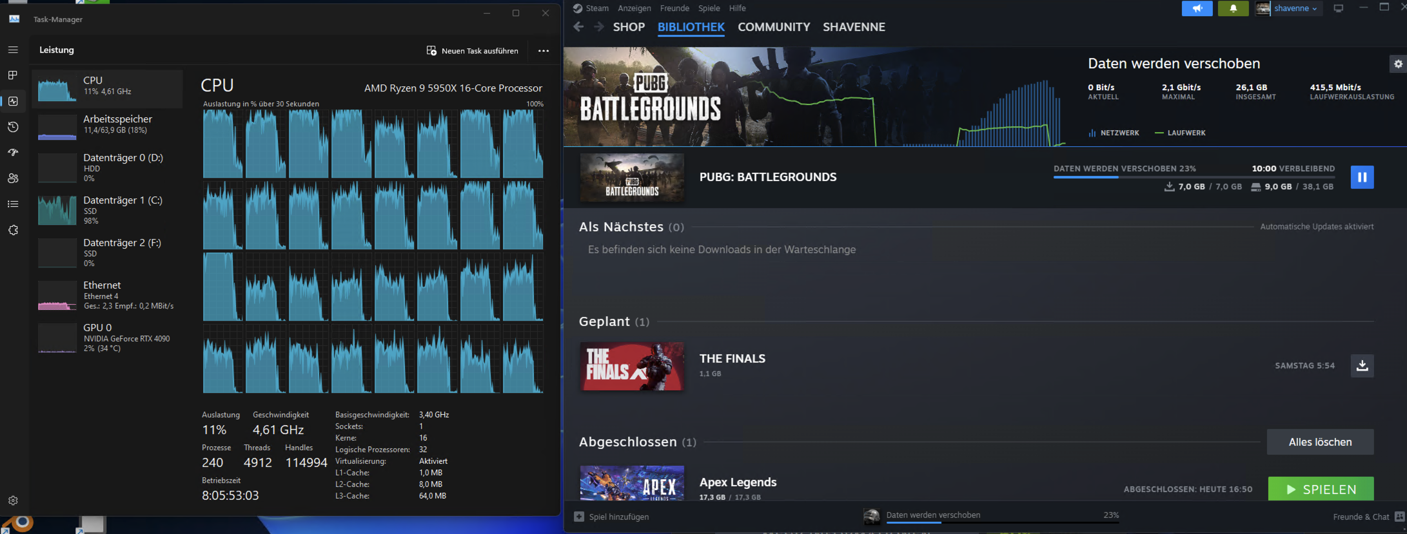Image resolution: width=1407 pixels, height=534 pixels.
Task: Start THE FINALS download now
Action: tap(1362, 365)
